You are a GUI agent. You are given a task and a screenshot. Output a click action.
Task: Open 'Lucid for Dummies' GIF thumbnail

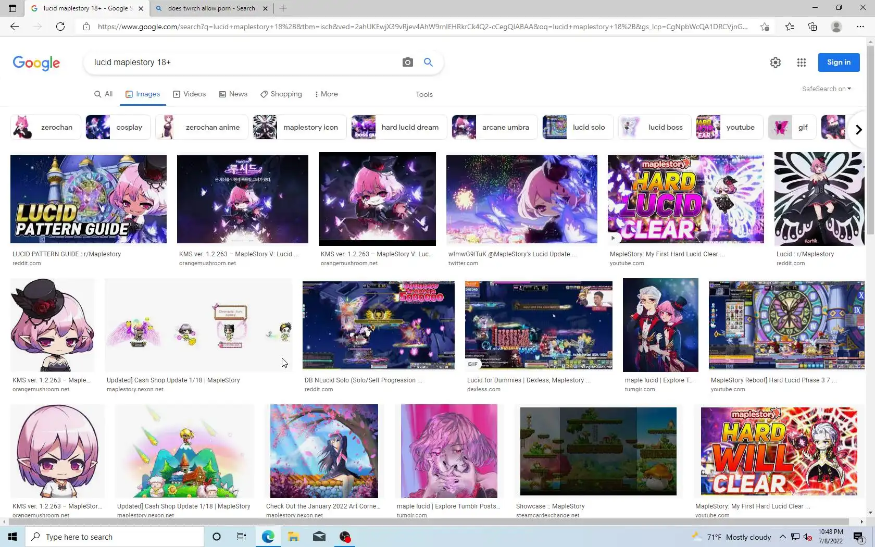click(539, 326)
